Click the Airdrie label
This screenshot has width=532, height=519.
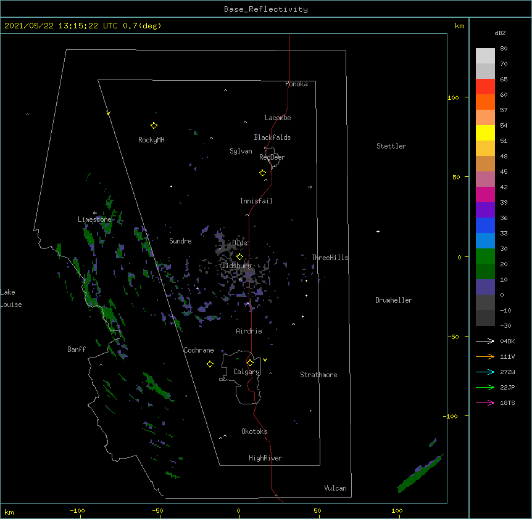pyautogui.click(x=249, y=331)
